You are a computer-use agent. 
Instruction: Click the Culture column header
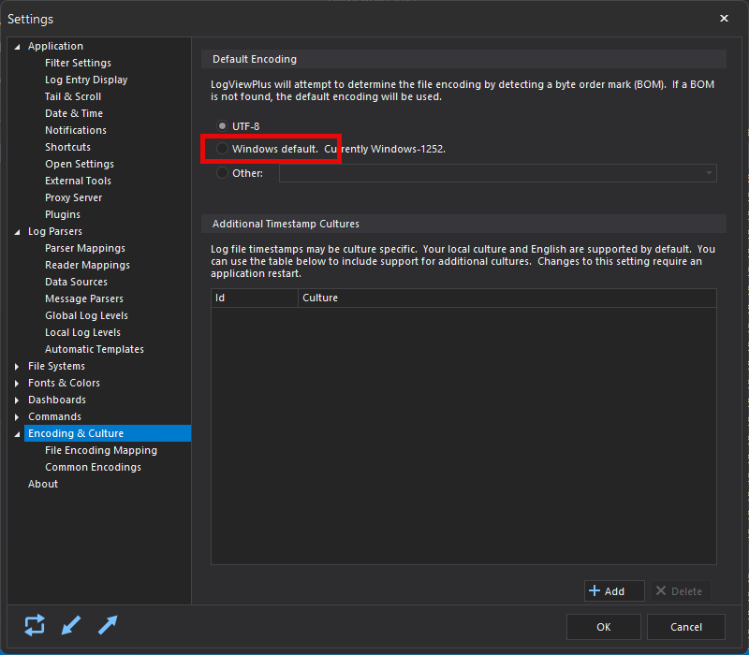(x=507, y=298)
